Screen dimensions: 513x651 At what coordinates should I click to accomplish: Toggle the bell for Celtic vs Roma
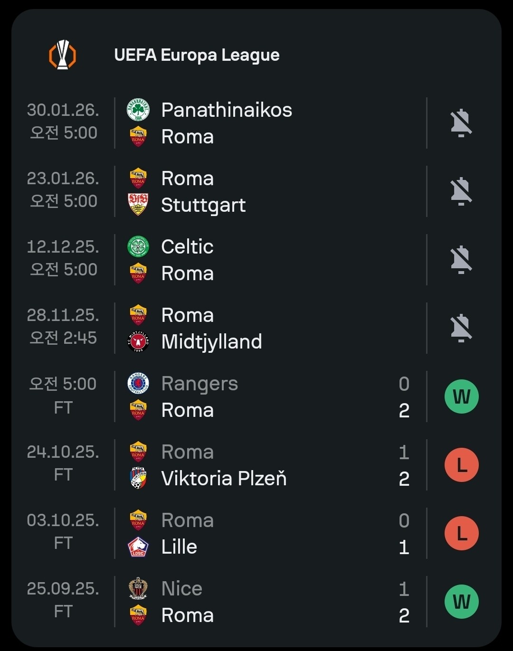point(461,260)
